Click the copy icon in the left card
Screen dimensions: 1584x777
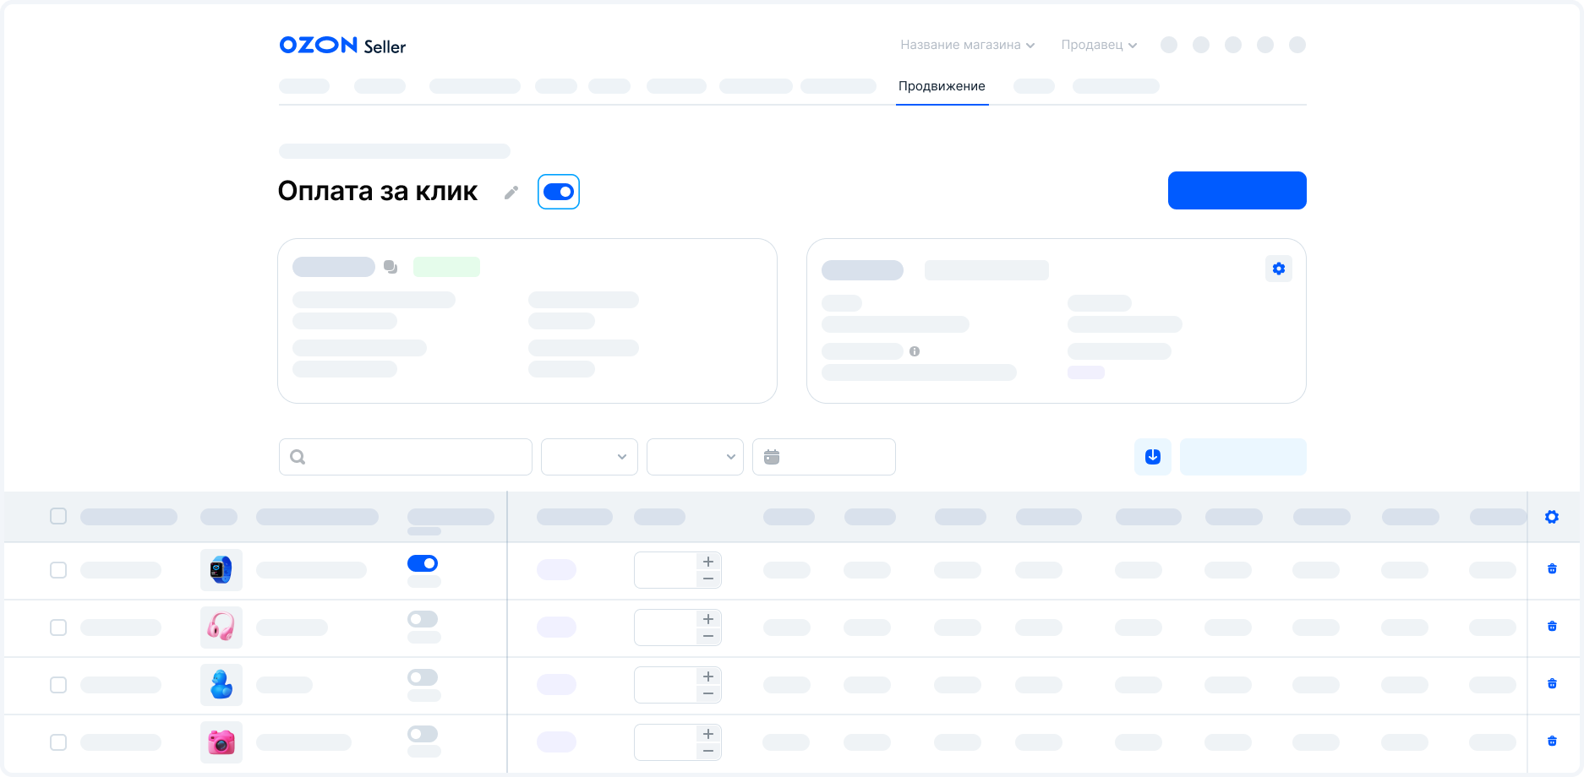391,267
